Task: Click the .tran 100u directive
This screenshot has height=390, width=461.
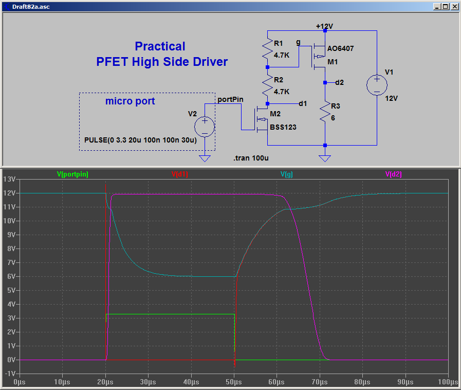Action: coord(251,158)
